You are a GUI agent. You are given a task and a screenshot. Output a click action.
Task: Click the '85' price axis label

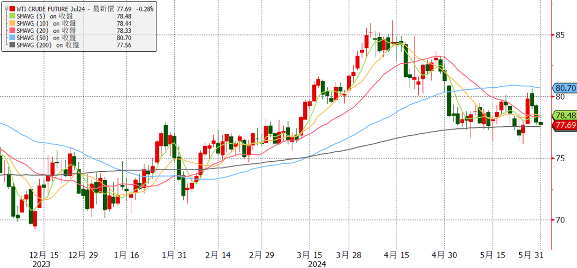(x=560, y=35)
